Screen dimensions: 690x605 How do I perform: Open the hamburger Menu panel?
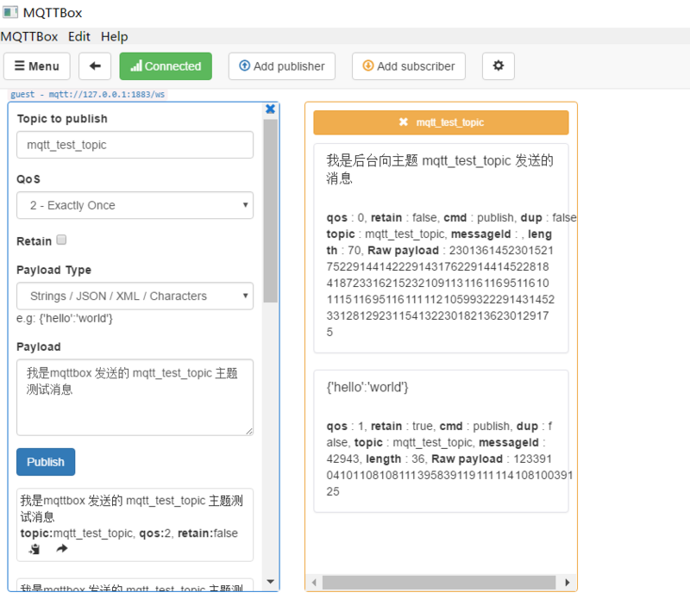pos(36,65)
